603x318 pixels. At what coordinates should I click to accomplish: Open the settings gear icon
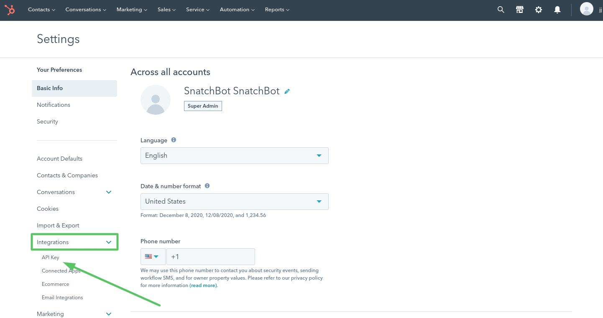pos(539,10)
